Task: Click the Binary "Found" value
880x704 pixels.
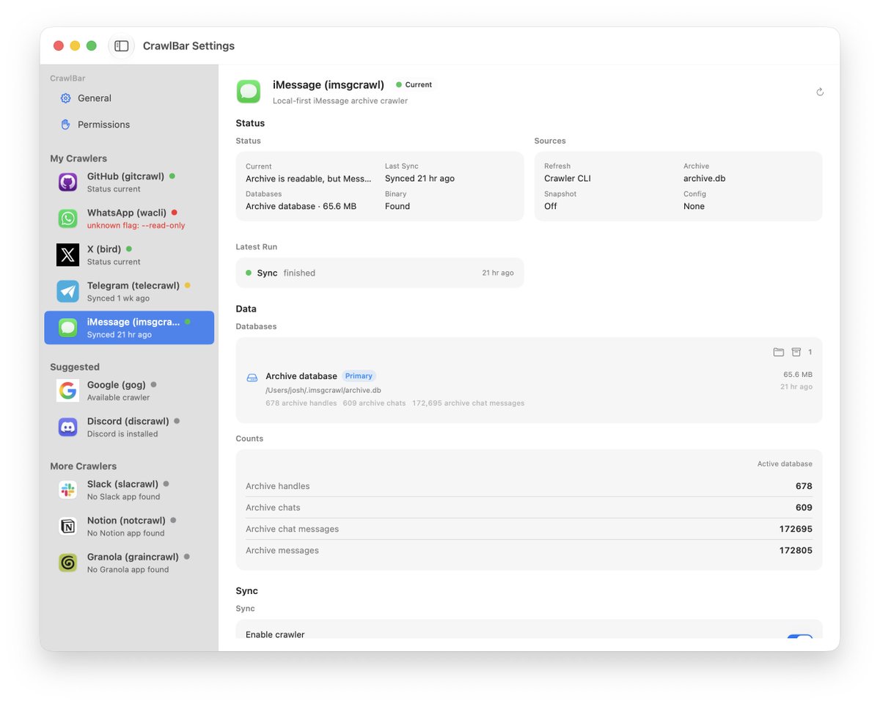Action: click(397, 207)
